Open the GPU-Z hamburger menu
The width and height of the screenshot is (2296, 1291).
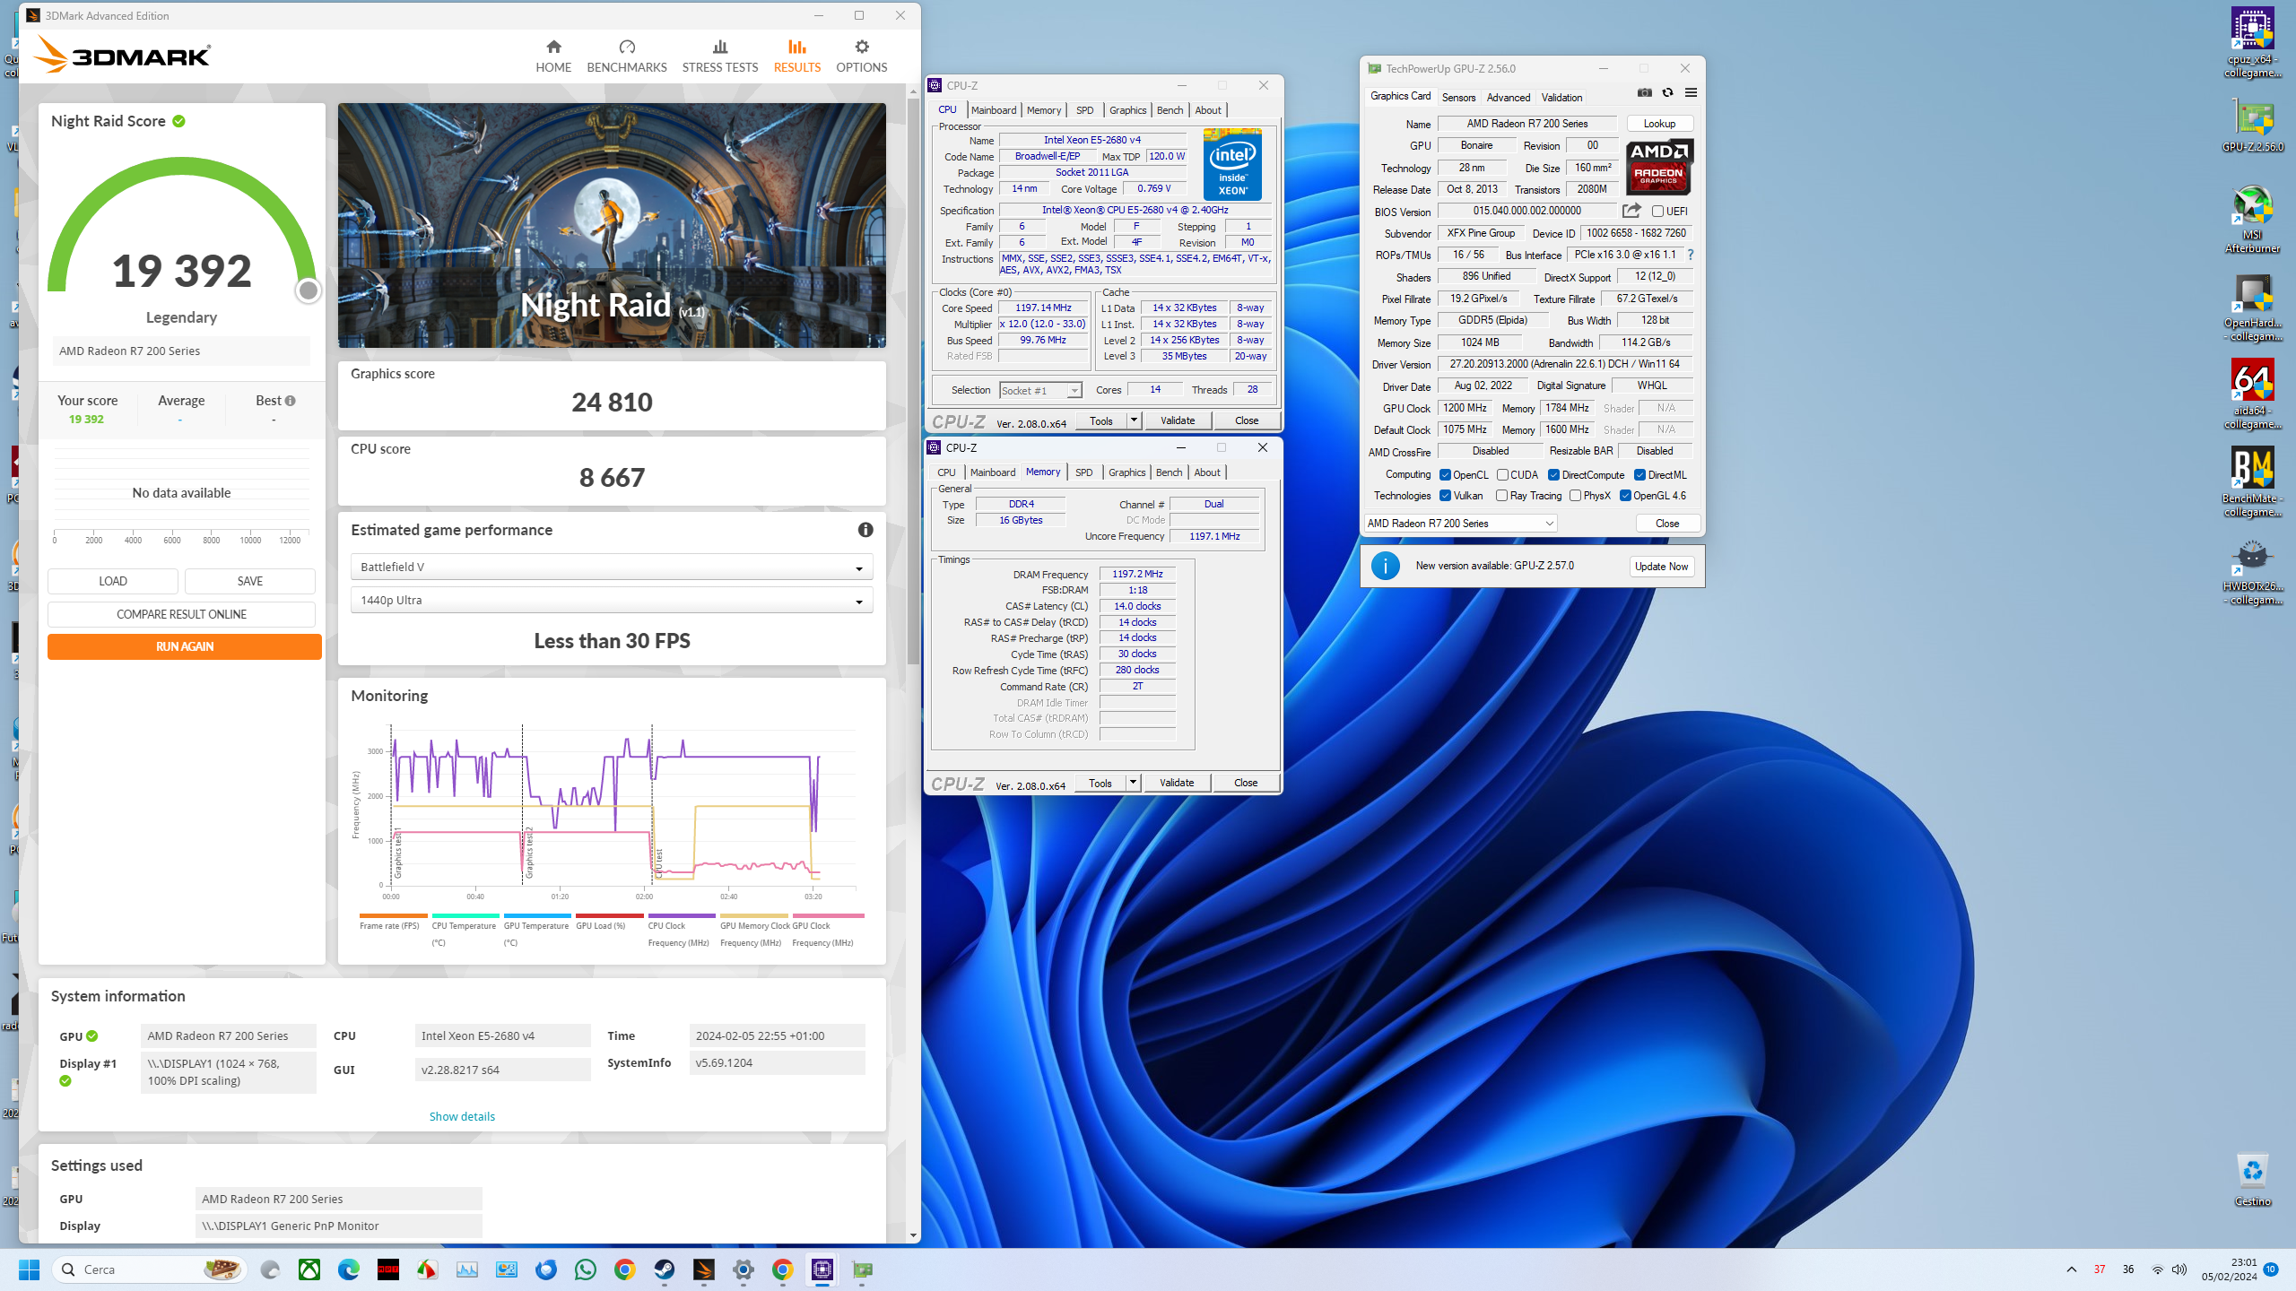tap(1691, 93)
